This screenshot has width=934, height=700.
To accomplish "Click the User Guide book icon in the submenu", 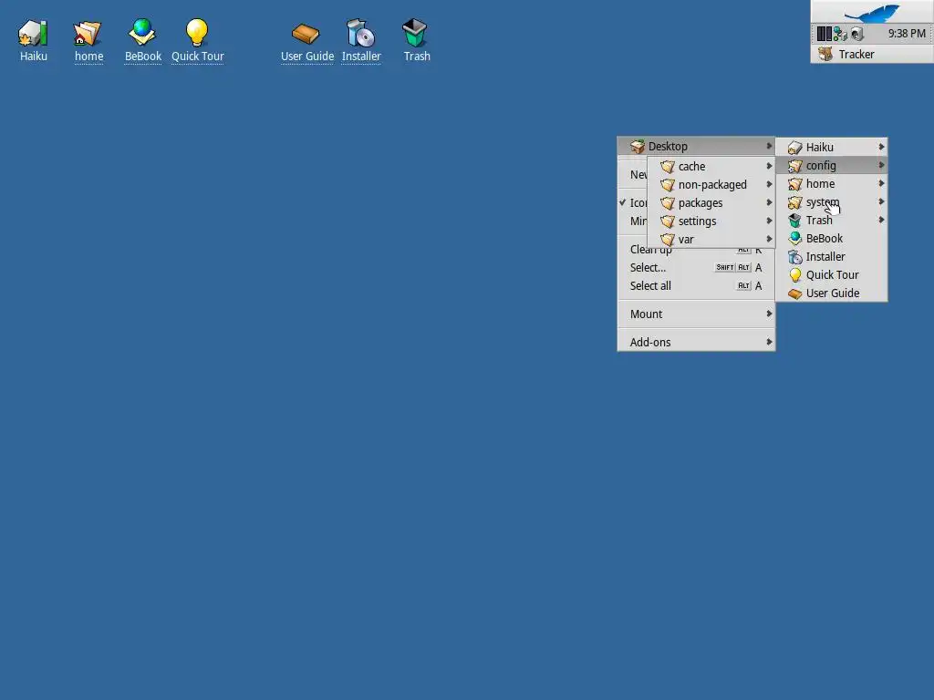I will [x=794, y=293].
